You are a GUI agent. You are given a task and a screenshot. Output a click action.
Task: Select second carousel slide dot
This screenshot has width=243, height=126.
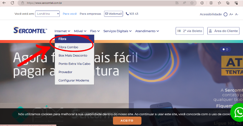pyautogui.click(x=227, y=49)
